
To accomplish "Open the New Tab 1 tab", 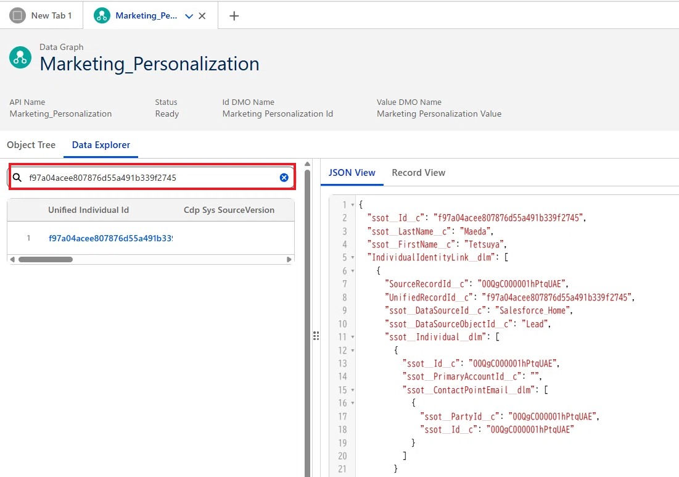I will pos(41,15).
